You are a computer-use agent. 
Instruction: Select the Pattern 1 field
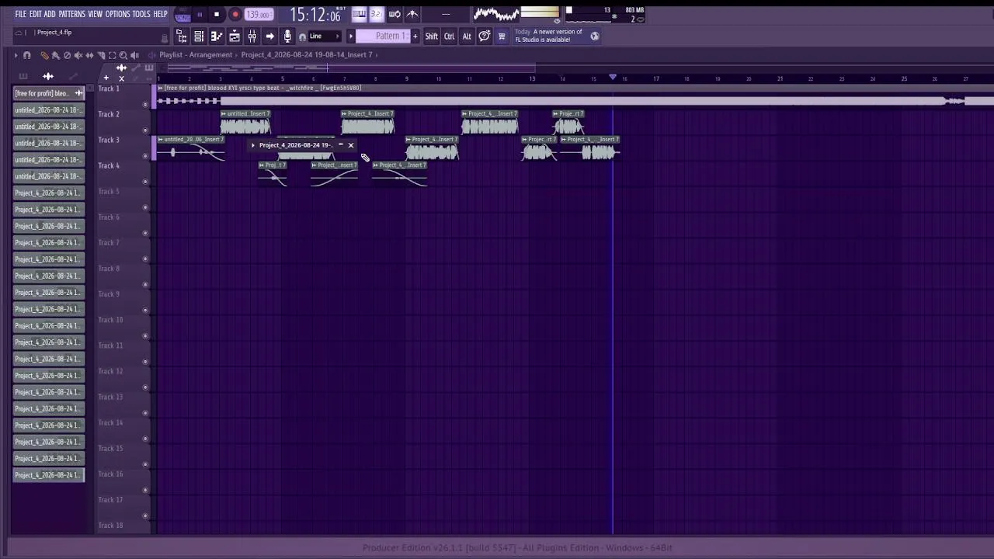(x=384, y=36)
